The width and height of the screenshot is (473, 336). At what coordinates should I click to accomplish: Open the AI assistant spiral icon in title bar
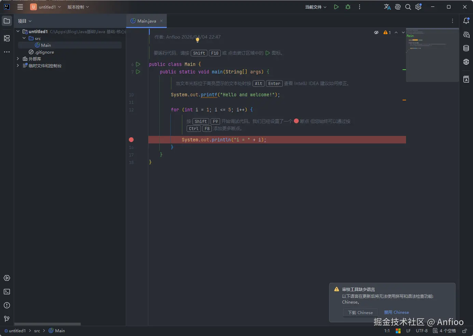[x=398, y=7]
